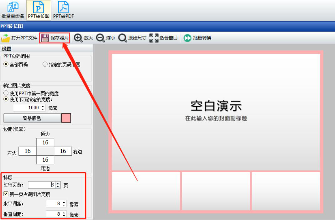This screenshot has height=220, width=335.
Task: Click the middle small slide in bottom row
Action: point(216,191)
